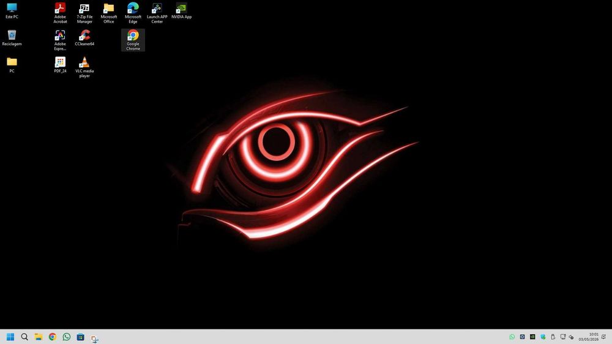Click the security shield tray icon
Viewport: 612px width, 344px height.
[x=543, y=337]
